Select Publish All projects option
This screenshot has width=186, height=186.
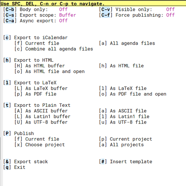click(x=121, y=145)
